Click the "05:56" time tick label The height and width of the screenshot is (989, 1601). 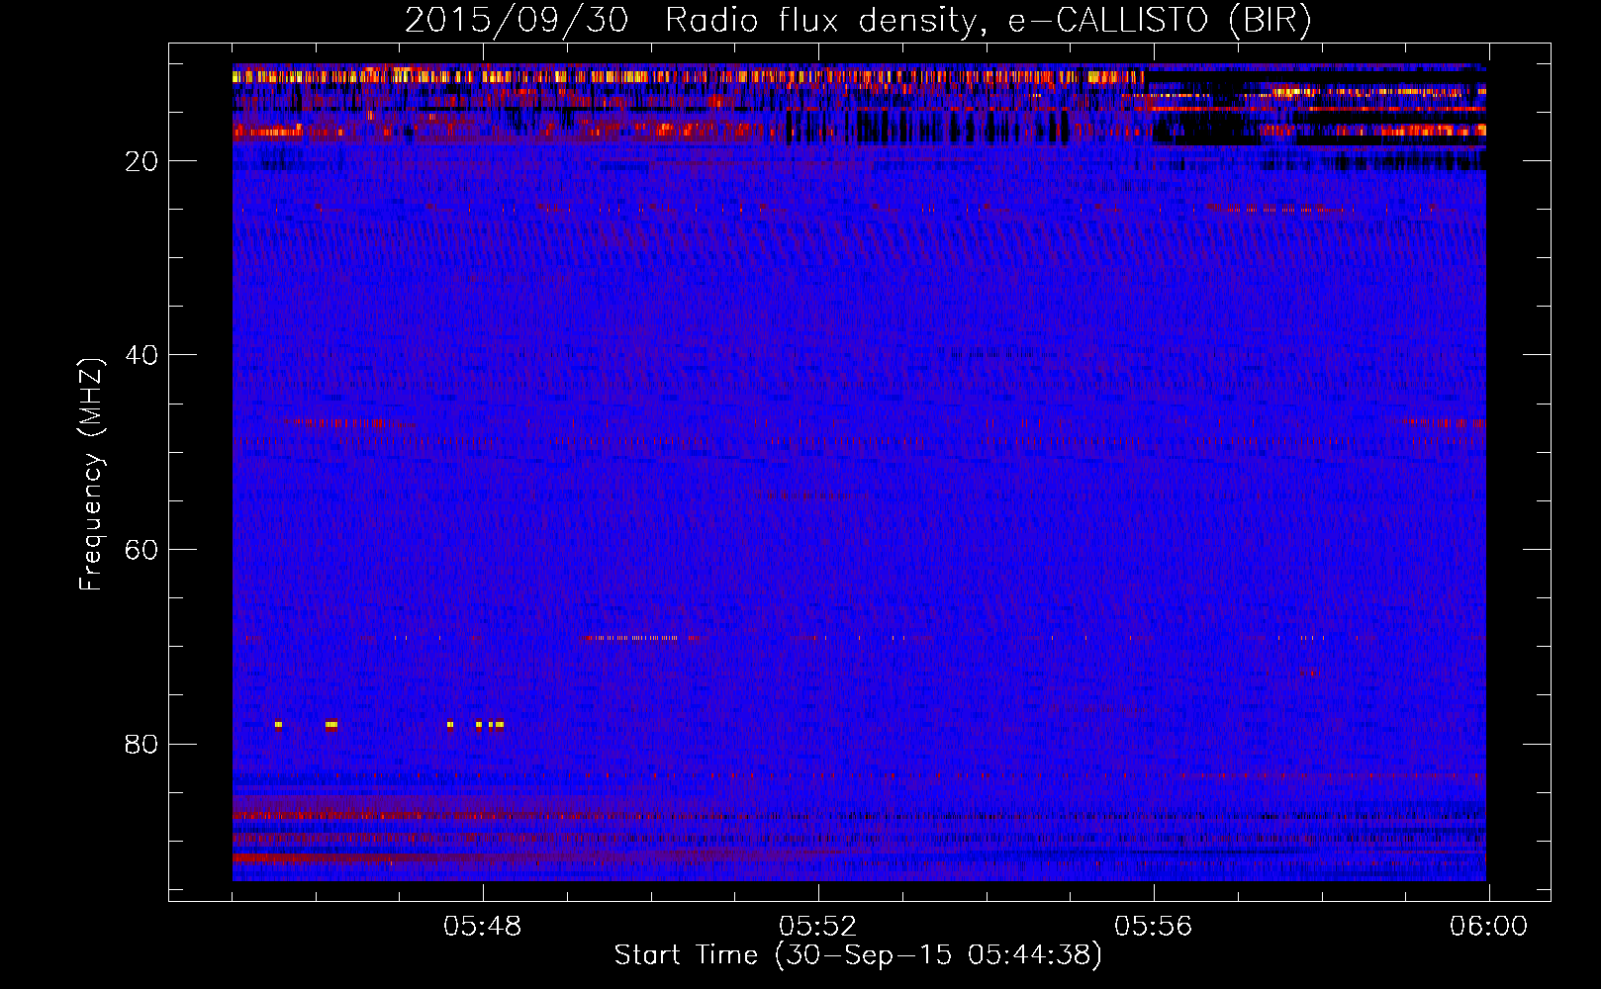1154,927
